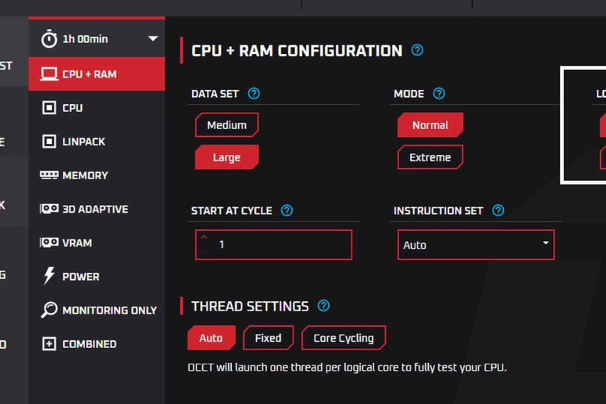The image size is (606, 404).
Task: Open the Instruction Set Auto dropdown
Action: click(x=475, y=245)
